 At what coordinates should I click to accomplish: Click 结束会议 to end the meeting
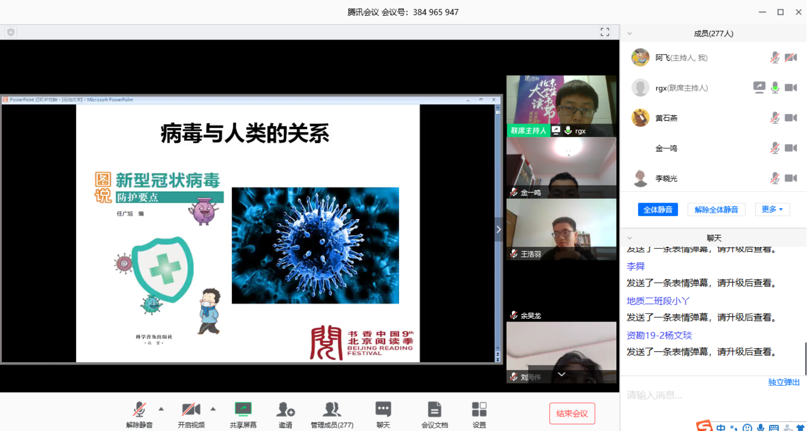tap(572, 413)
